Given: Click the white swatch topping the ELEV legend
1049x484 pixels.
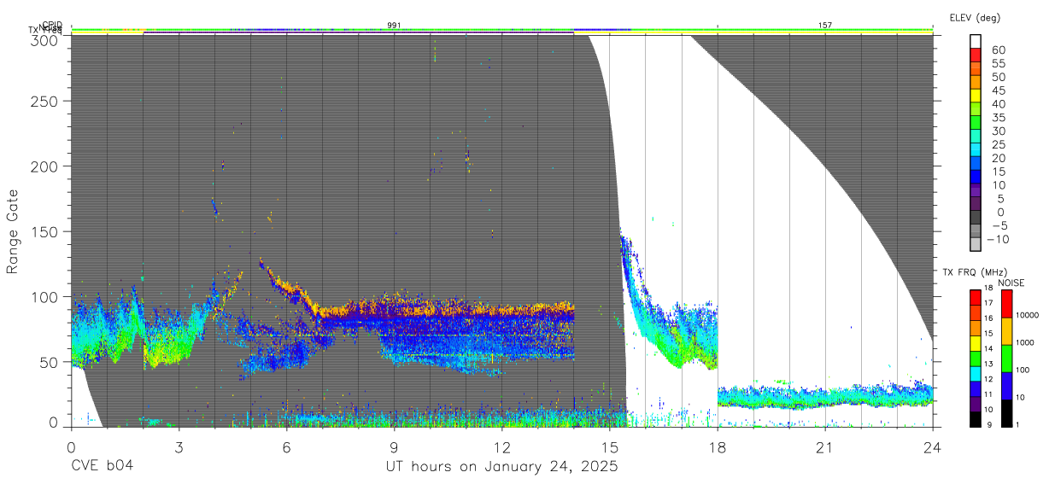Looking at the screenshot, I should point(976,42).
